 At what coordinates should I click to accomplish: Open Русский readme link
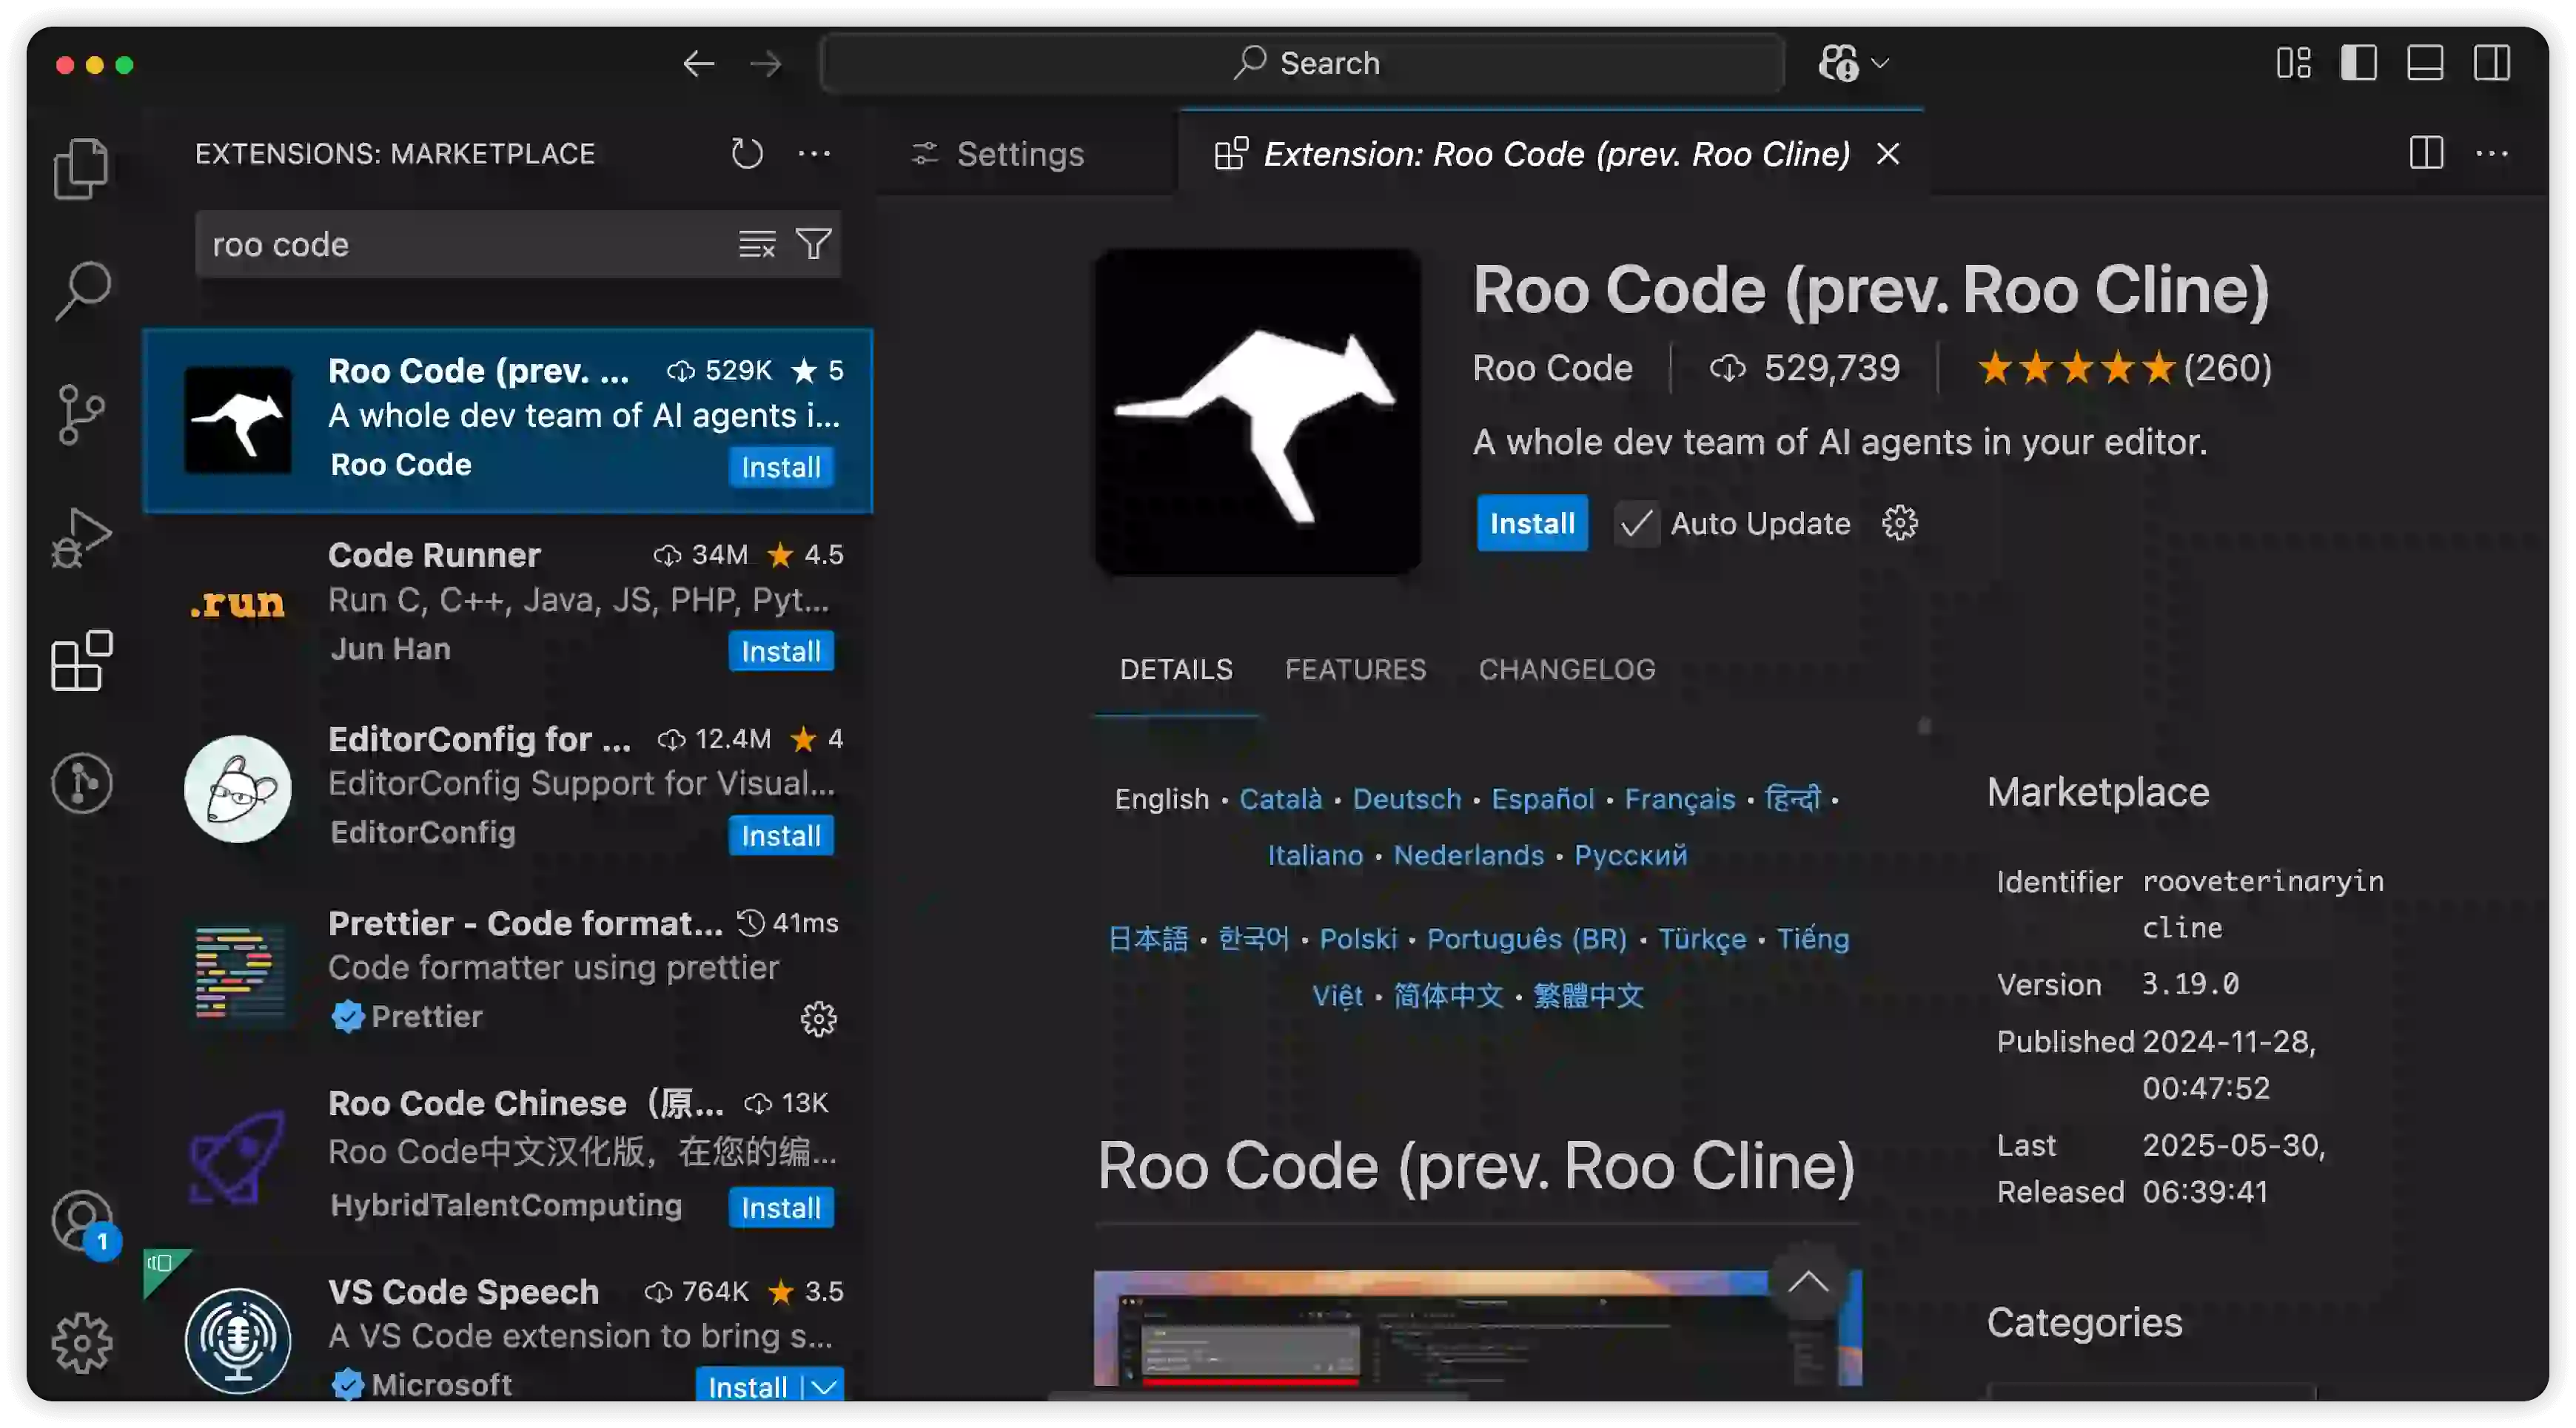tap(1631, 855)
